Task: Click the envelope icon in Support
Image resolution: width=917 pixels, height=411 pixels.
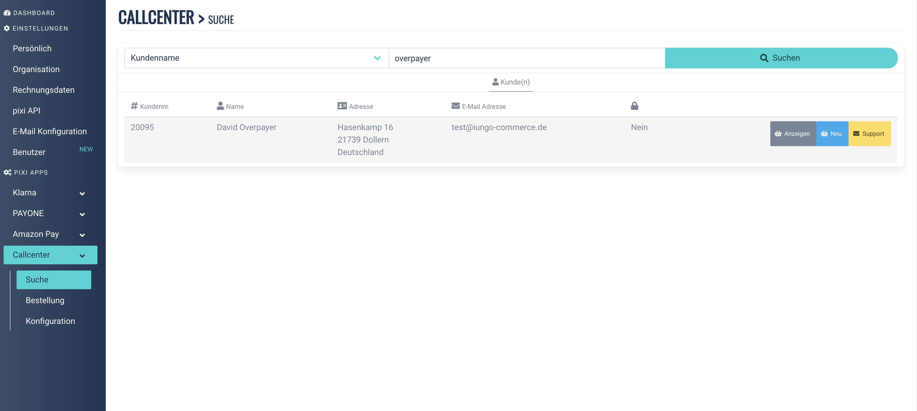Action: tap(856, 134)
